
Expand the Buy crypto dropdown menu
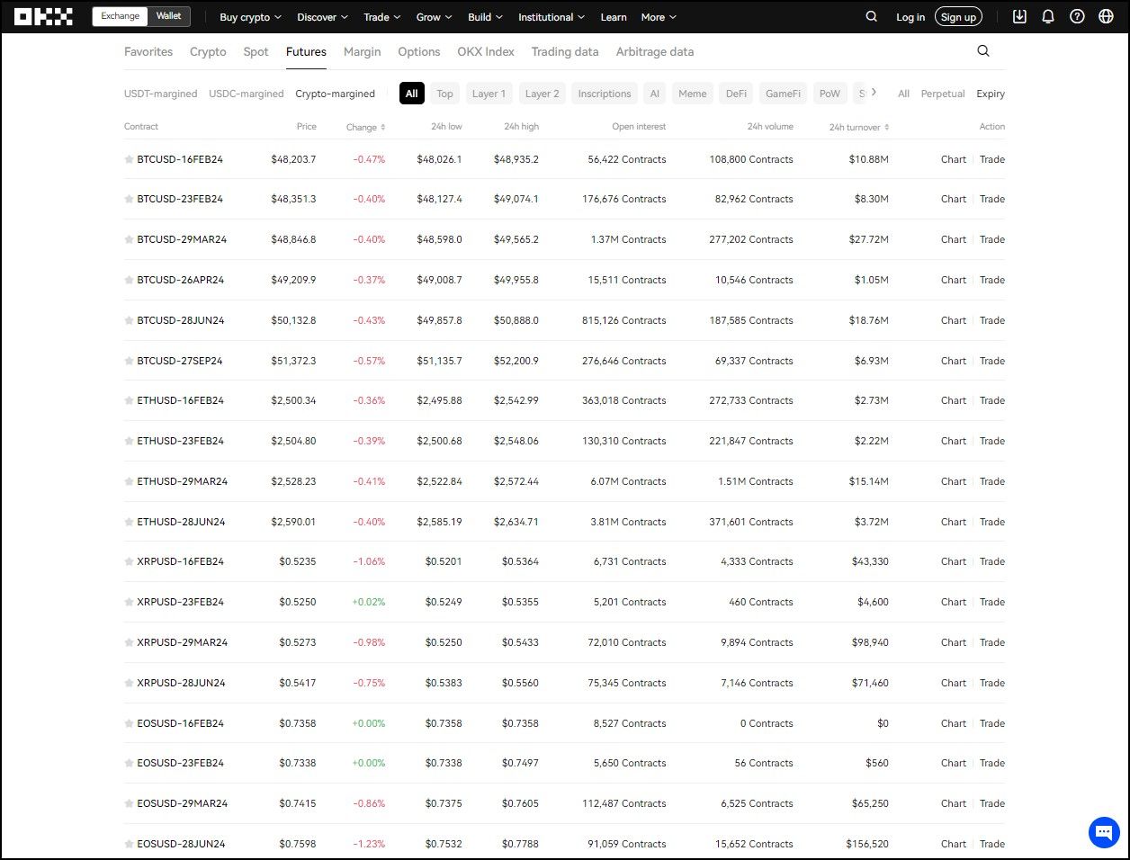[x=250, y=17]
